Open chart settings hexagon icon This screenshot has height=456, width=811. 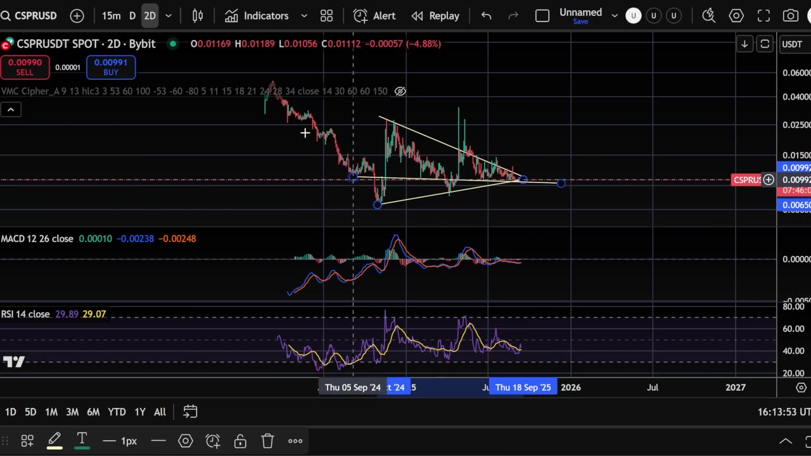coord(736,16)
